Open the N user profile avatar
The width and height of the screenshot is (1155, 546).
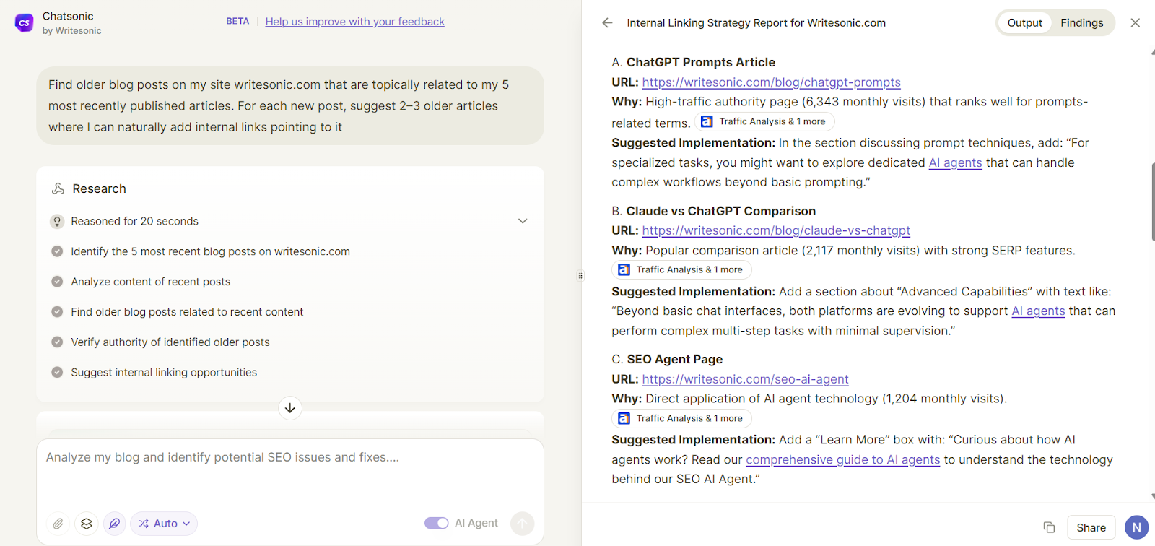[1136, 528]
